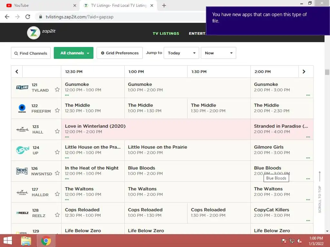The width and height of the screenshot is (330, 247).
Task: Click the browser forward arrow
Action: point(17,17)
